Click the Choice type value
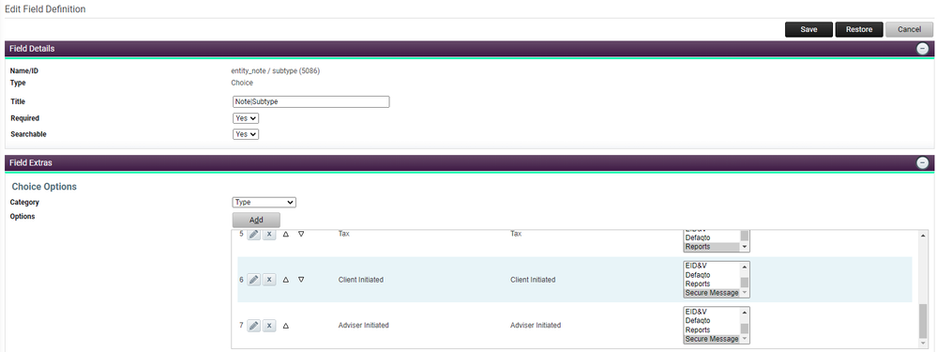 [x=242, y=83]
